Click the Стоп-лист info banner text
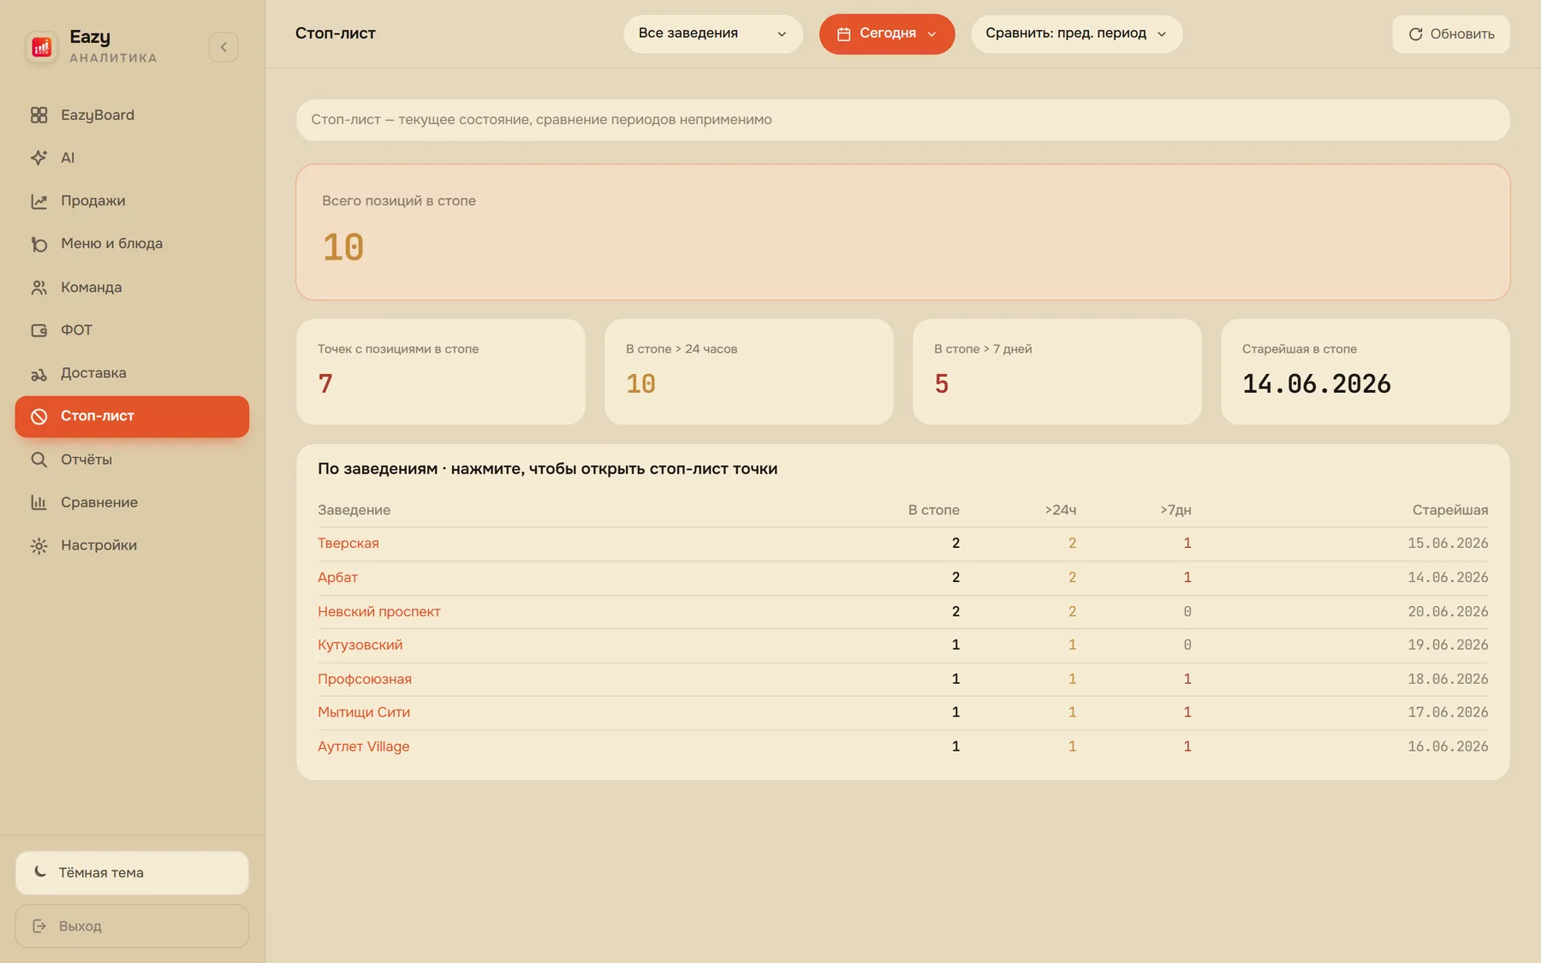1541x963 pixels. pos(541,120)
